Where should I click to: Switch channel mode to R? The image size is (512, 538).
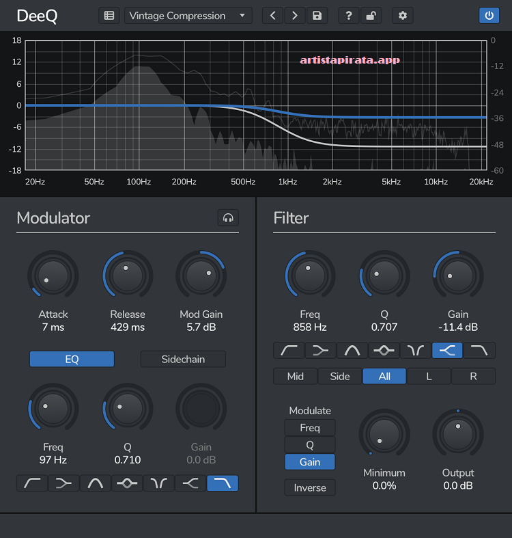pyautogui.click(x=473, y=376)
